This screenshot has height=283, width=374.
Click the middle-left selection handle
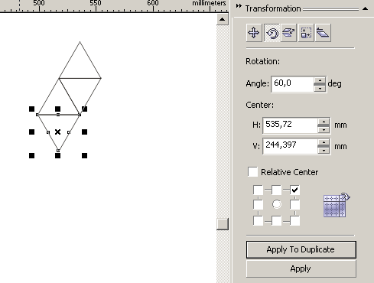click(x=31, y=132)
